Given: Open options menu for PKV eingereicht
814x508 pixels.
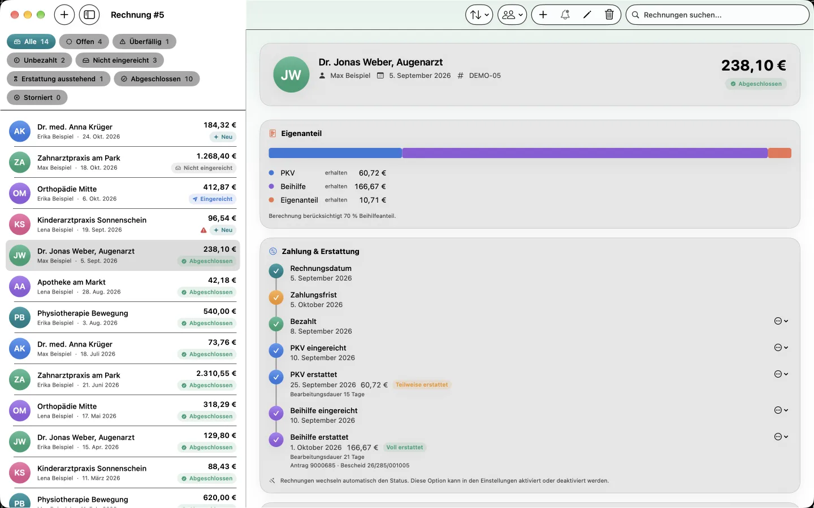Looking at the screenshot, I should click(781, 348).
